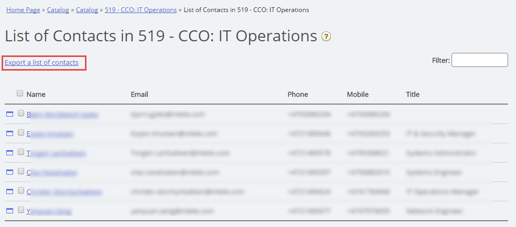Open the contact card icon in the second row
The height and width of the screenshot is (227, 516).
coord(9,133)
